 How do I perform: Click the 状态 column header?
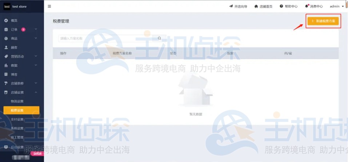point(173,53)
